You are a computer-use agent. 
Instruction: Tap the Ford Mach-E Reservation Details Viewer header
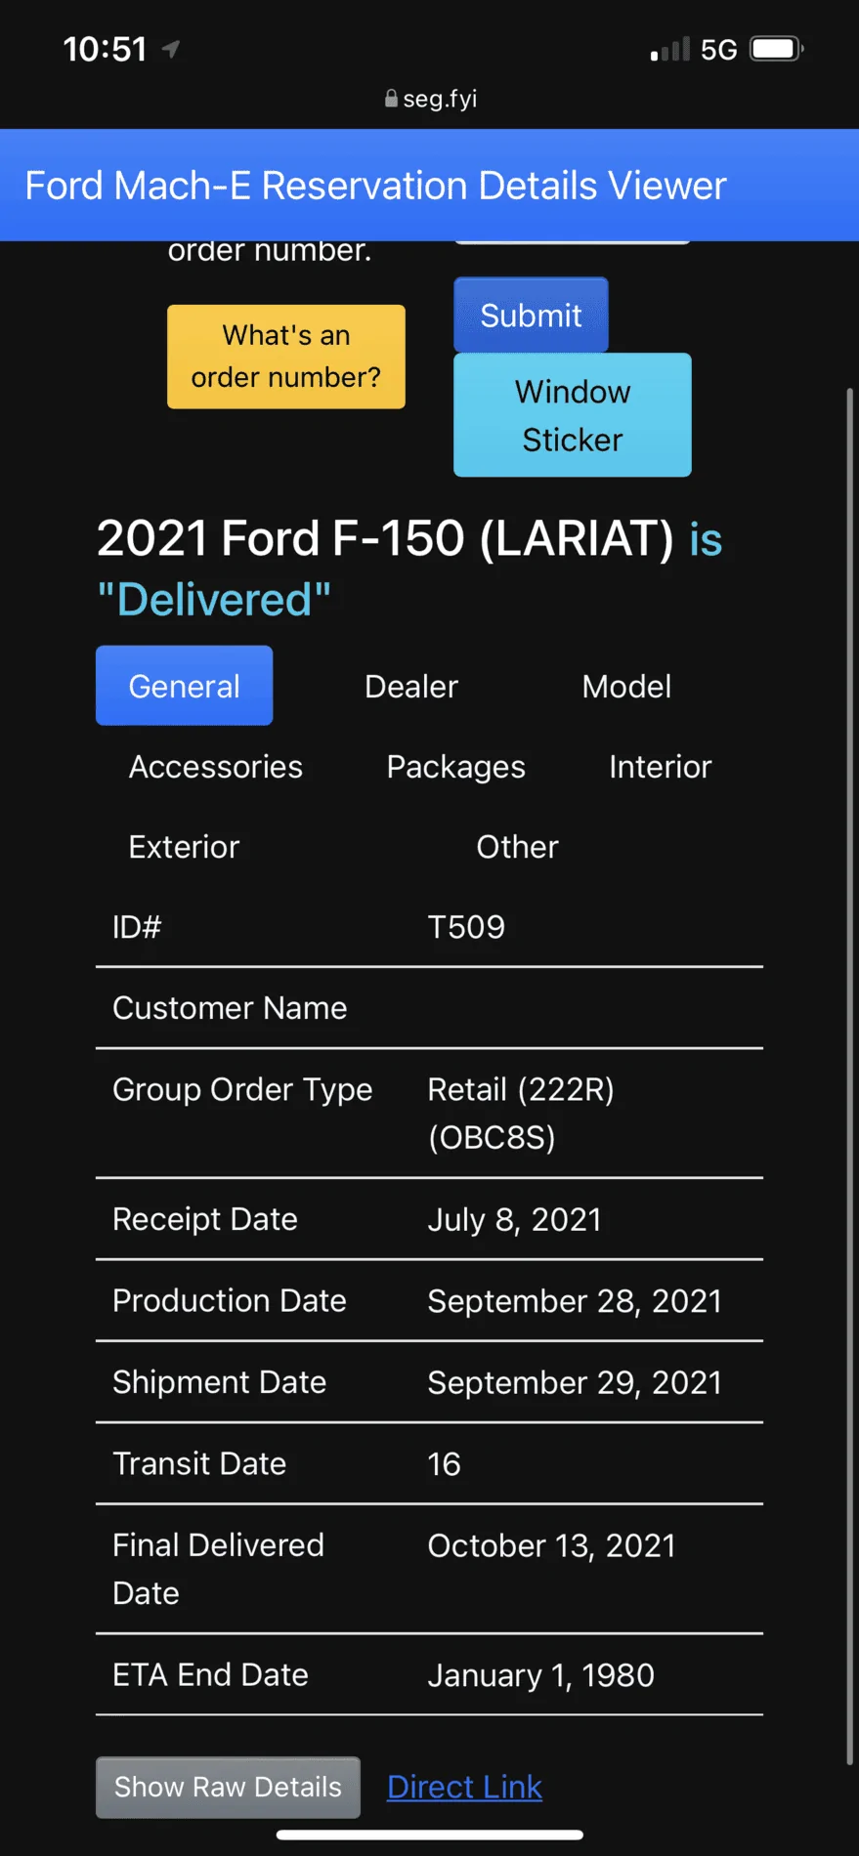tap(375, 186)
